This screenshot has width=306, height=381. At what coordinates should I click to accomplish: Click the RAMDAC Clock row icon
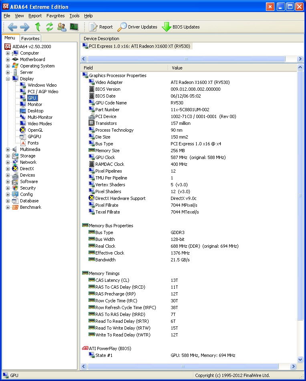pos(91,164)
